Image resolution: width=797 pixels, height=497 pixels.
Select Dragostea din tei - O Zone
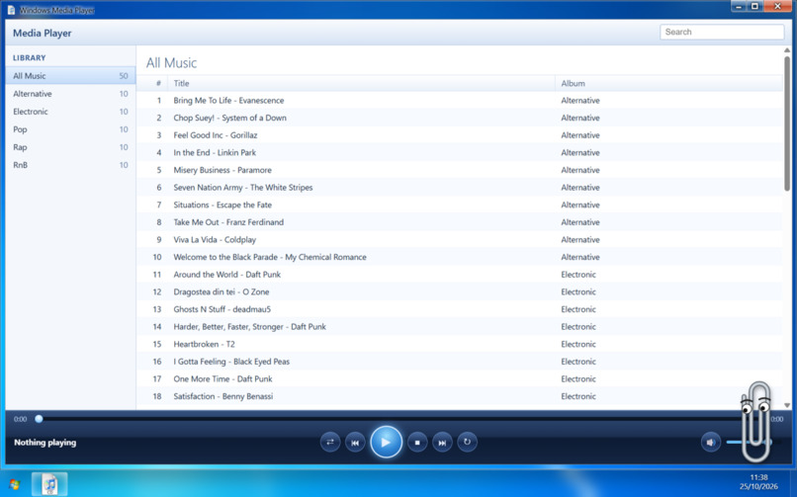click(460, 291)
